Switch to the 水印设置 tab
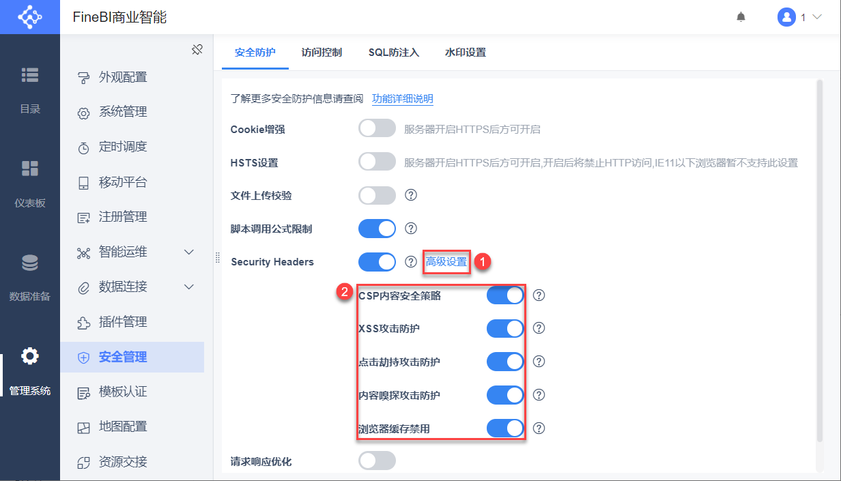Image resolution: width=841 pixels, height=481 pixels. point(466,53)
